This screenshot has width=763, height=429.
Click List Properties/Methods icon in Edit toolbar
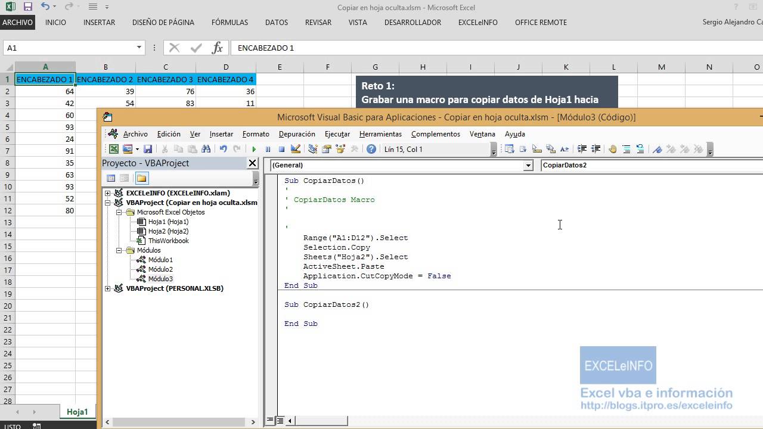[x=509, y=149]
